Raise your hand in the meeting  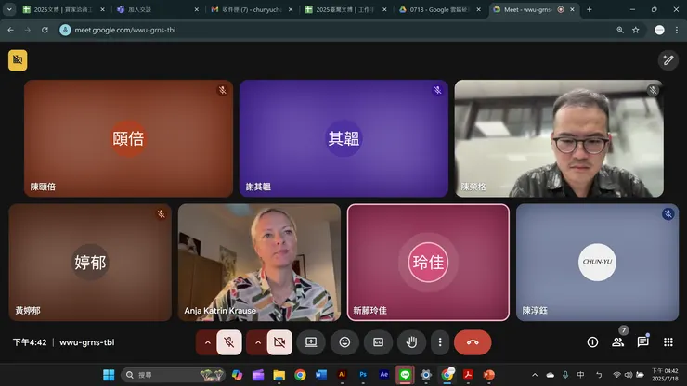(411, 342)
